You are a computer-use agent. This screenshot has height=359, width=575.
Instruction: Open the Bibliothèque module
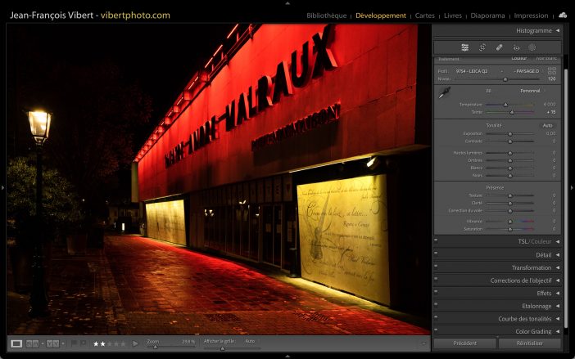tap(327, 16)
